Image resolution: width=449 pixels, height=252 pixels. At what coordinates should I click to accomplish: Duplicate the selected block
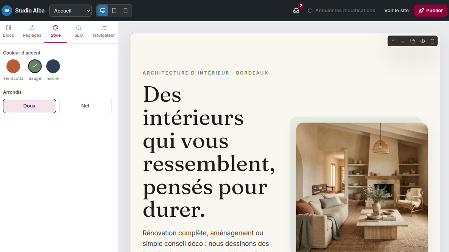pos(413,41)
